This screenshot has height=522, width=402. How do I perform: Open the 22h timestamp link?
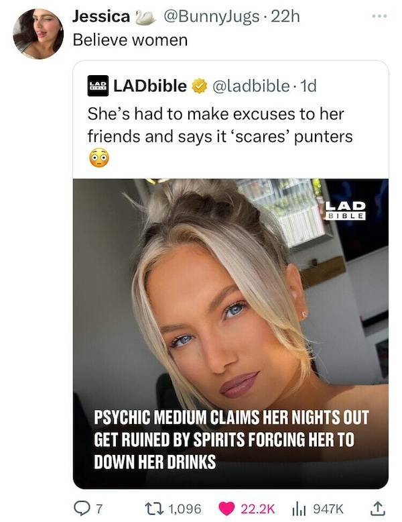pyautogui.click(x=285, y=16)
